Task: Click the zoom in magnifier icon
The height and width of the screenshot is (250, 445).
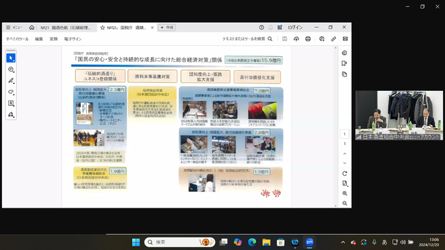Action: (345, 193)
